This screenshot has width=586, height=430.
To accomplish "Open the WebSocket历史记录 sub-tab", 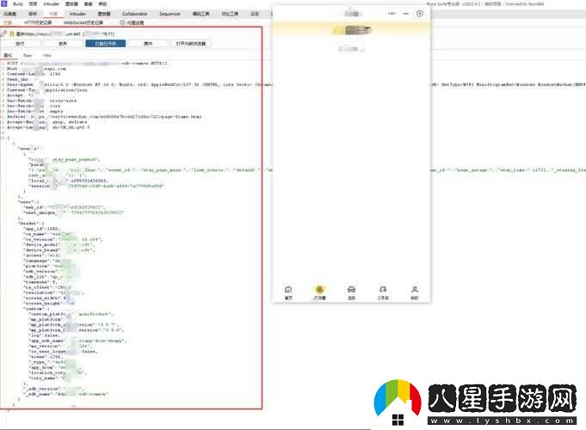I will pos(83,22).
